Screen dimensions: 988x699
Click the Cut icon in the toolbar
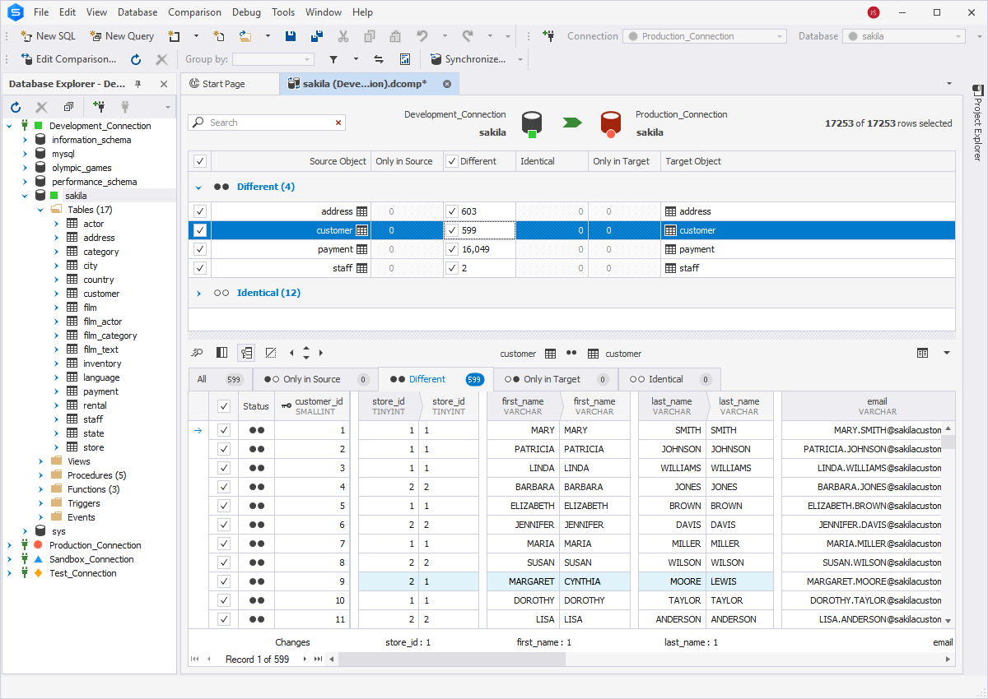tap(343, 36)
